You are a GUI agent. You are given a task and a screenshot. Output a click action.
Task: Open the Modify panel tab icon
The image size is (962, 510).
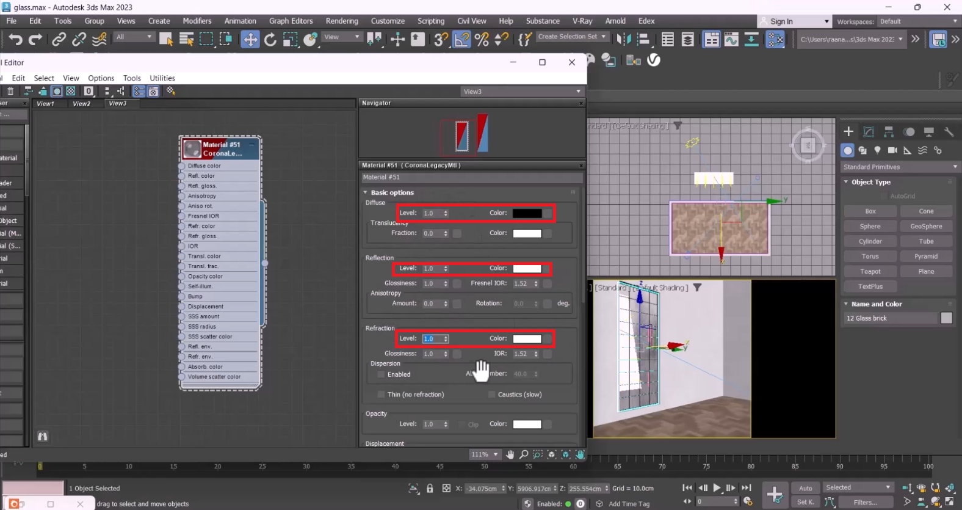869,132
